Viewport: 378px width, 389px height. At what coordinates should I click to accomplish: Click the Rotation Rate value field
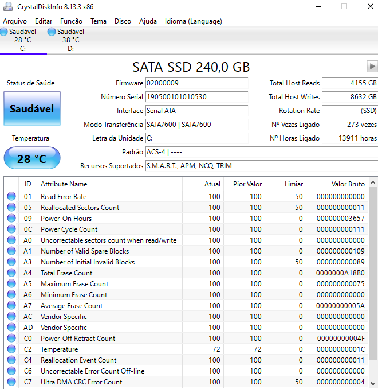tap(350, 111)
